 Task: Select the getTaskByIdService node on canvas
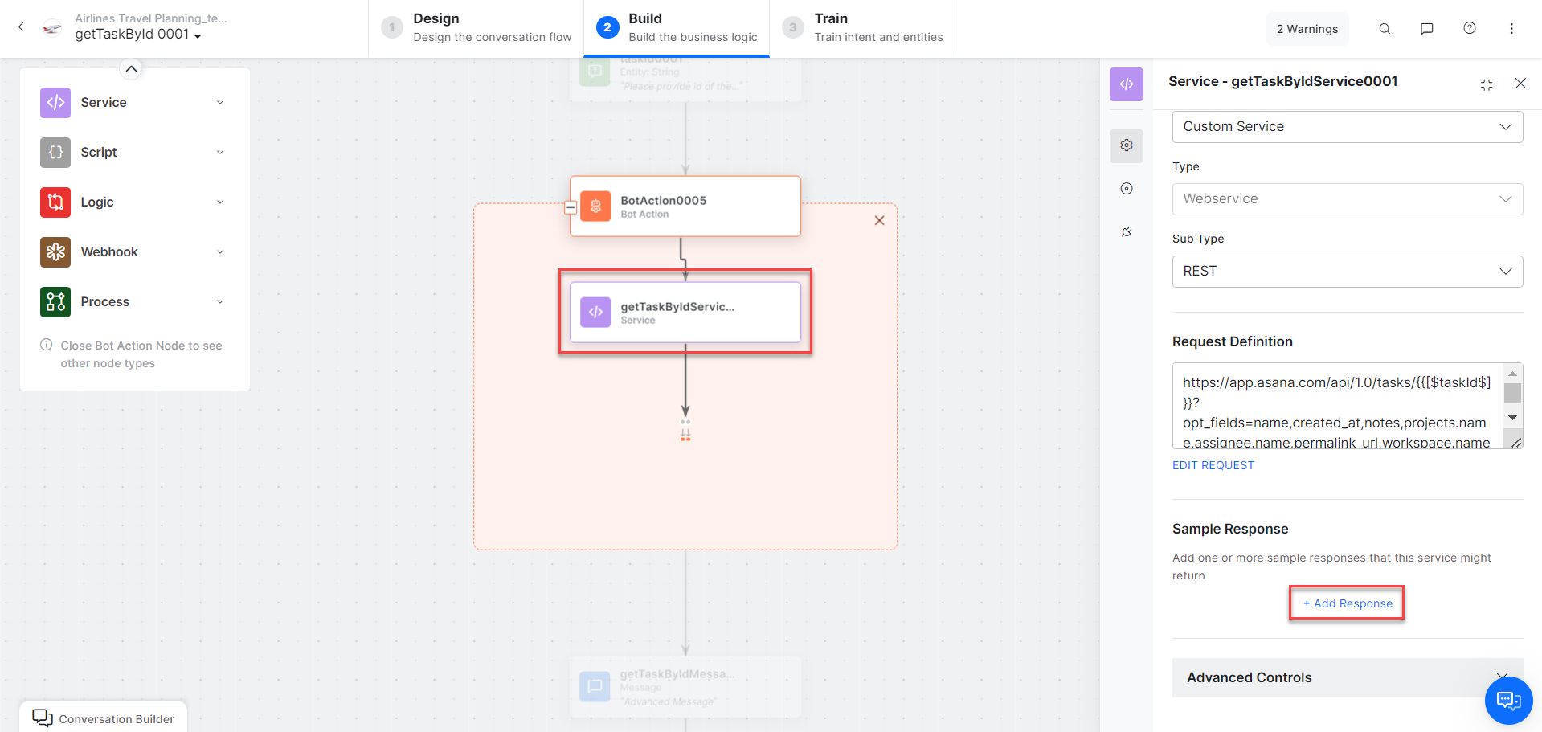pyautogui.click(x=685, y=312)
